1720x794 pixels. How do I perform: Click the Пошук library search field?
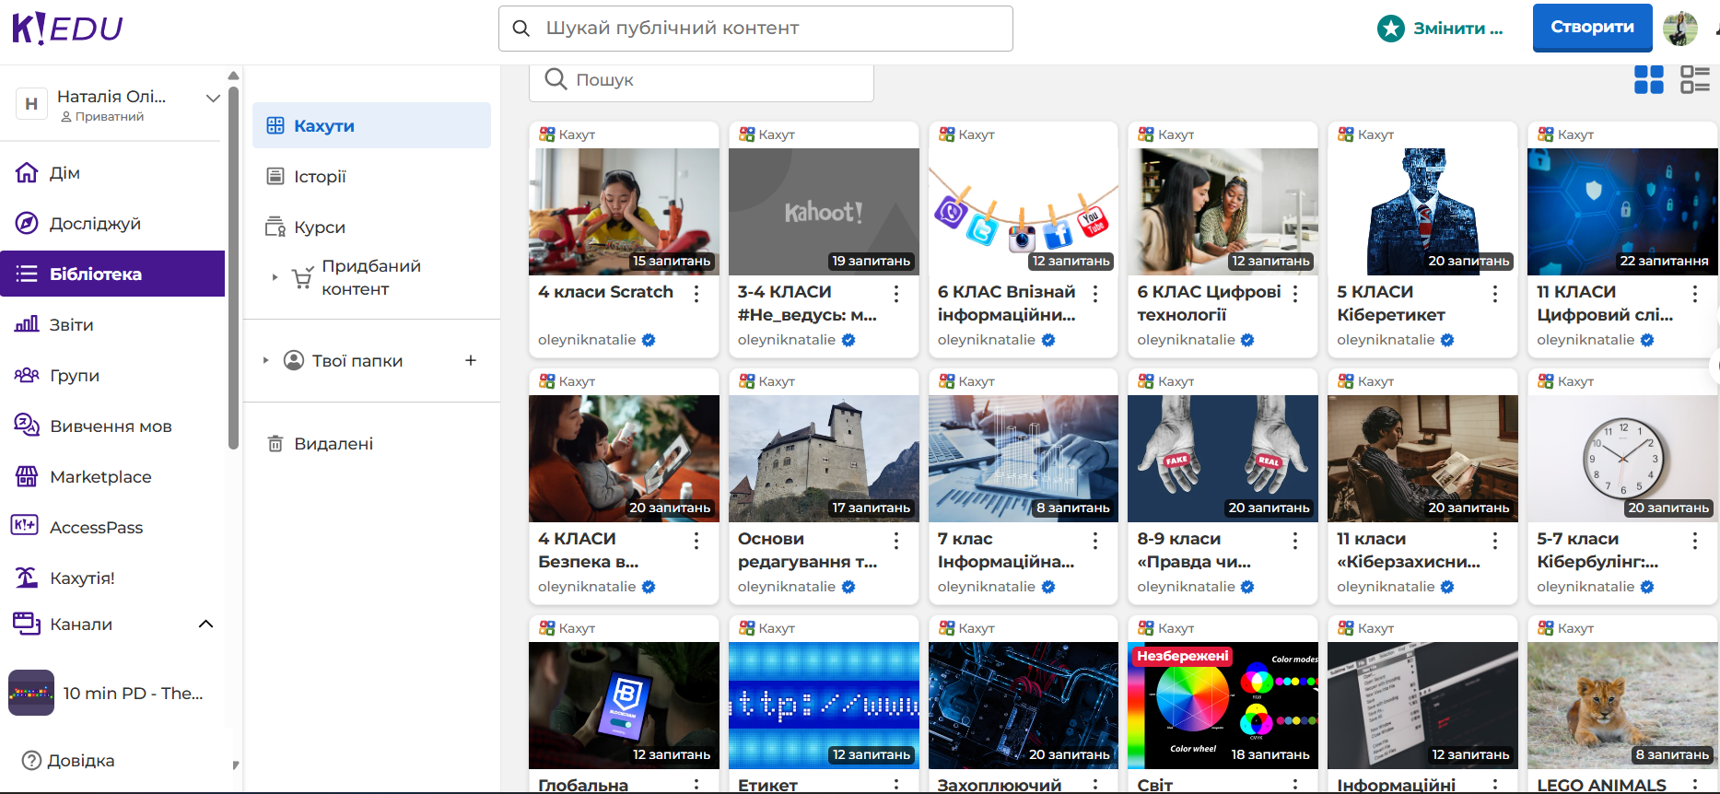700,80
